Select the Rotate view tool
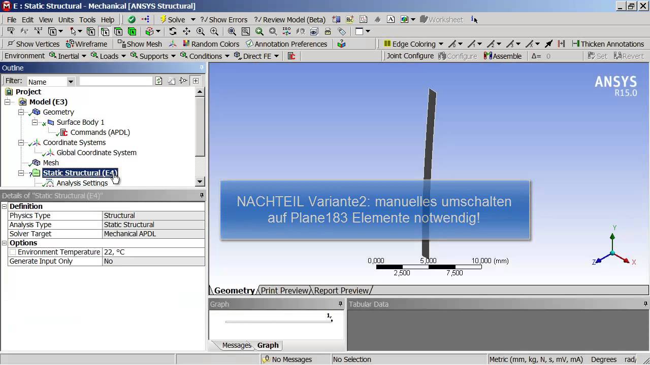This screenshot has width=650, height=365. point(173,31)
